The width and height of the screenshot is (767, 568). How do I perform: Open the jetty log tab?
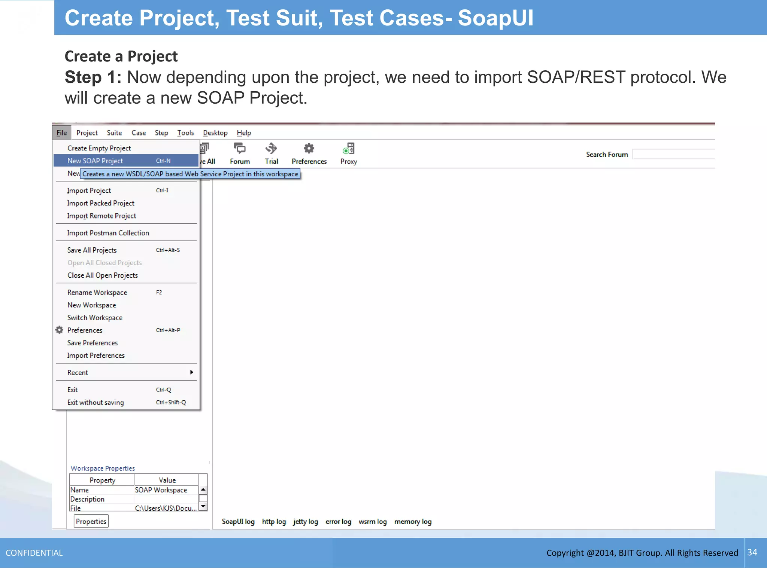(306, 522)
